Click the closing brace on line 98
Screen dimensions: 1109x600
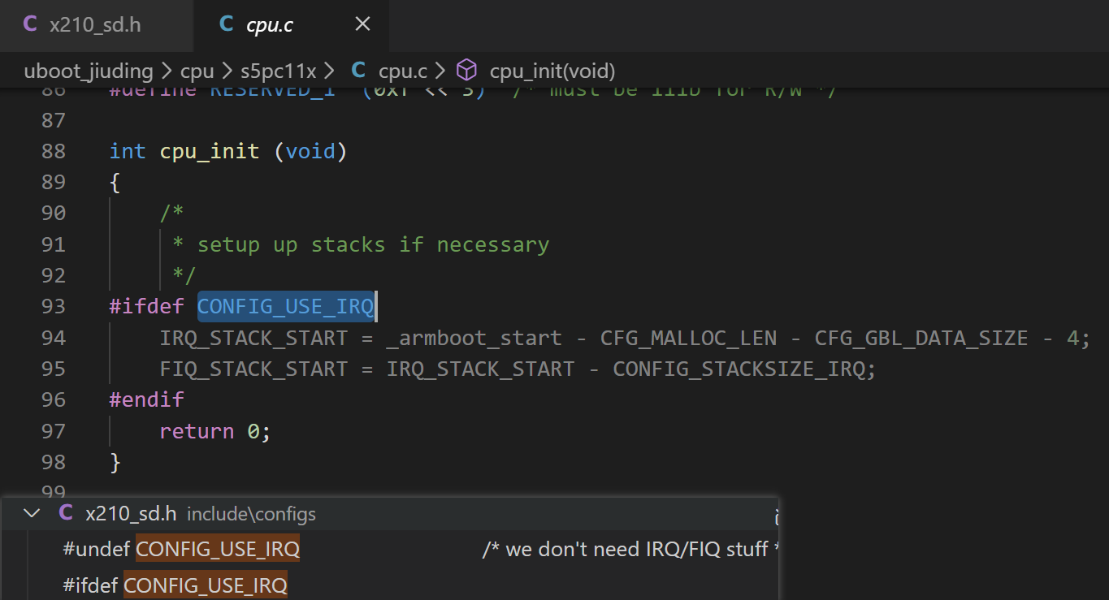click(115, 463)
